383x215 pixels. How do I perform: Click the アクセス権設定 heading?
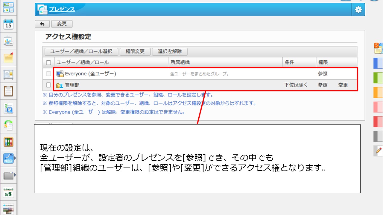(x=68, y=37)
